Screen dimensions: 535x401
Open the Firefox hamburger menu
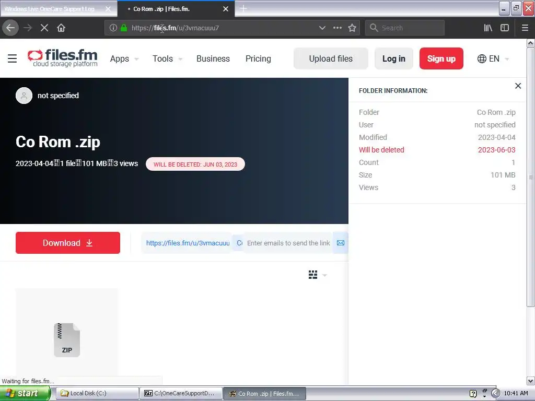(525, 28)
